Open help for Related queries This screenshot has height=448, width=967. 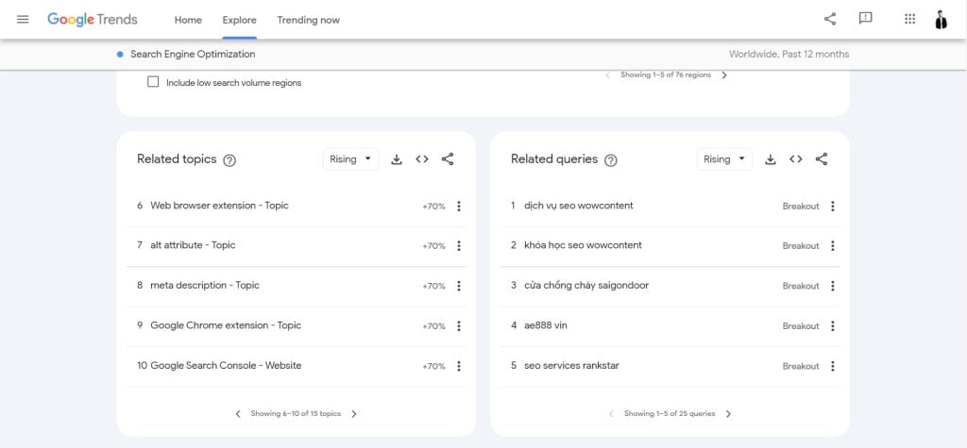(x=611, y=160)
